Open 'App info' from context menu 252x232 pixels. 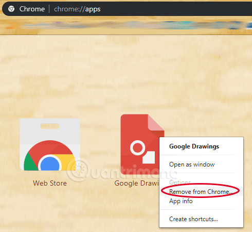[181, 201]
